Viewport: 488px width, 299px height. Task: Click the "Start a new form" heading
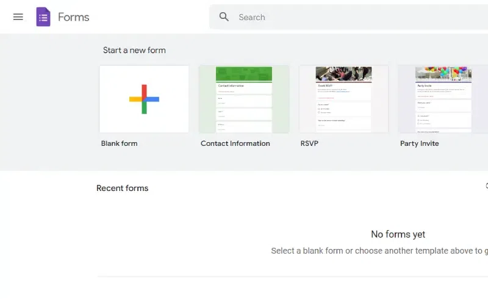pos(134,50)
